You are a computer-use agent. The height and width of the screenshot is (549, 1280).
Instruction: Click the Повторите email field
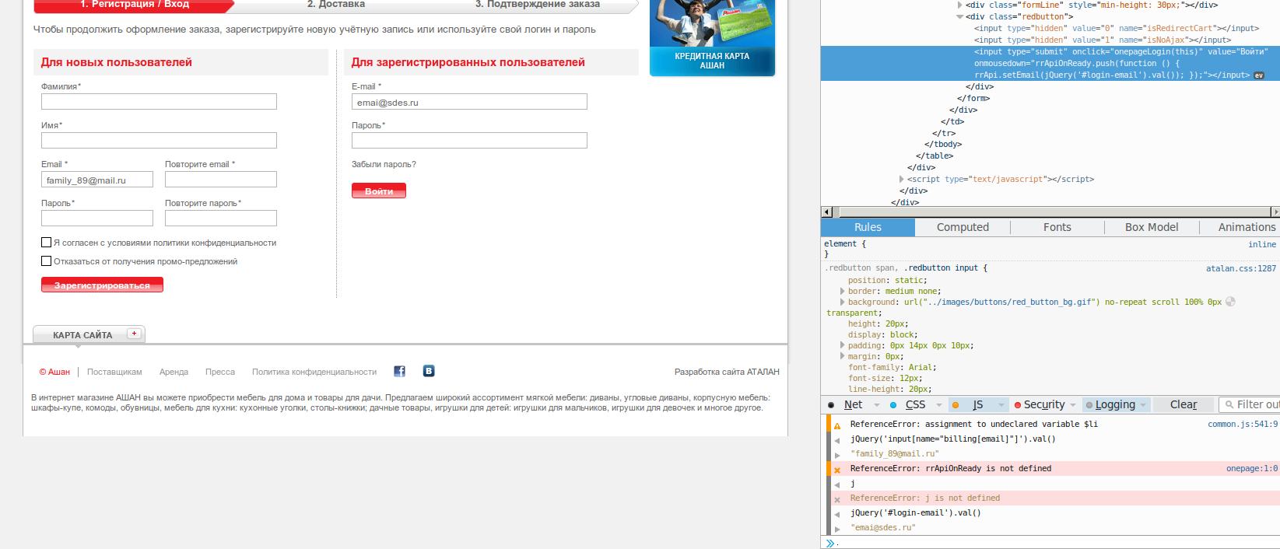(x=221, y=179)
